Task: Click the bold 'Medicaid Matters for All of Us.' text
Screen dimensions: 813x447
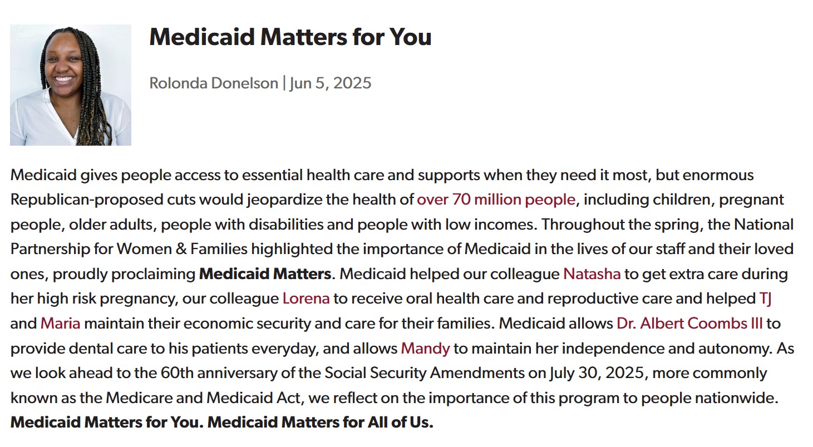Action: pos(320,422)
